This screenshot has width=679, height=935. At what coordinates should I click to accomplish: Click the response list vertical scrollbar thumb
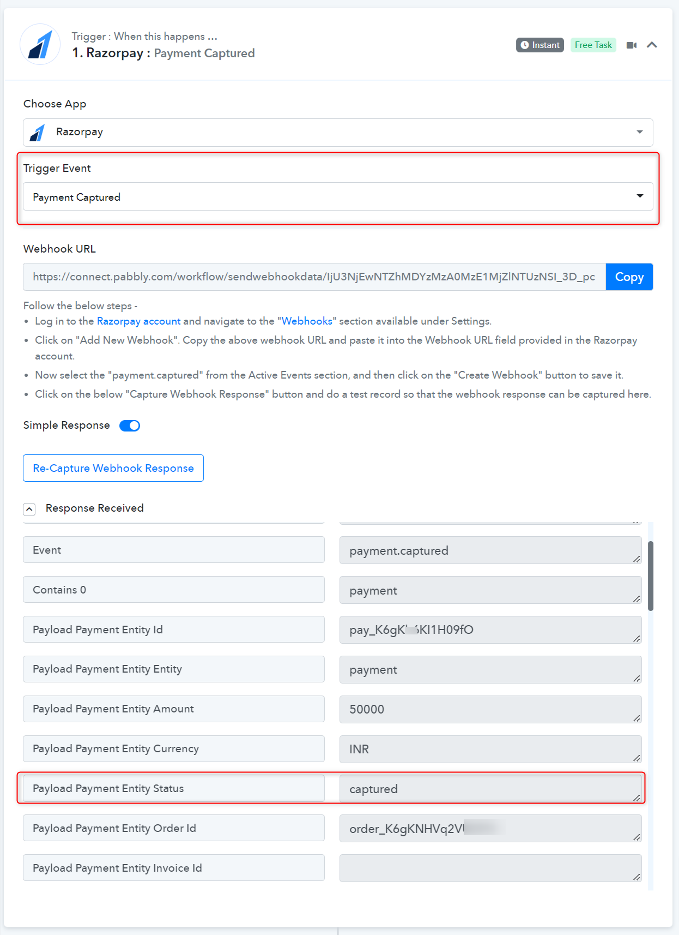651,576
